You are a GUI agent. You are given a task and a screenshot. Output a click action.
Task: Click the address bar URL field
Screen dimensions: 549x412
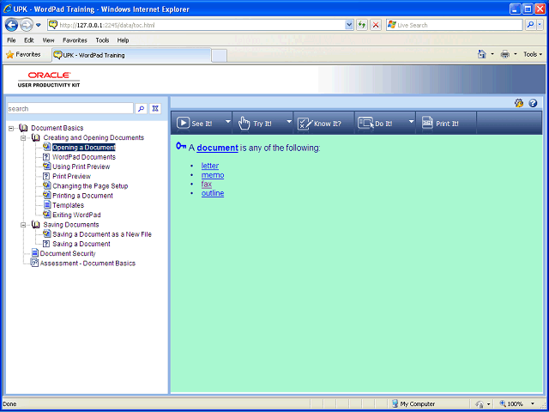click(196, 25)
